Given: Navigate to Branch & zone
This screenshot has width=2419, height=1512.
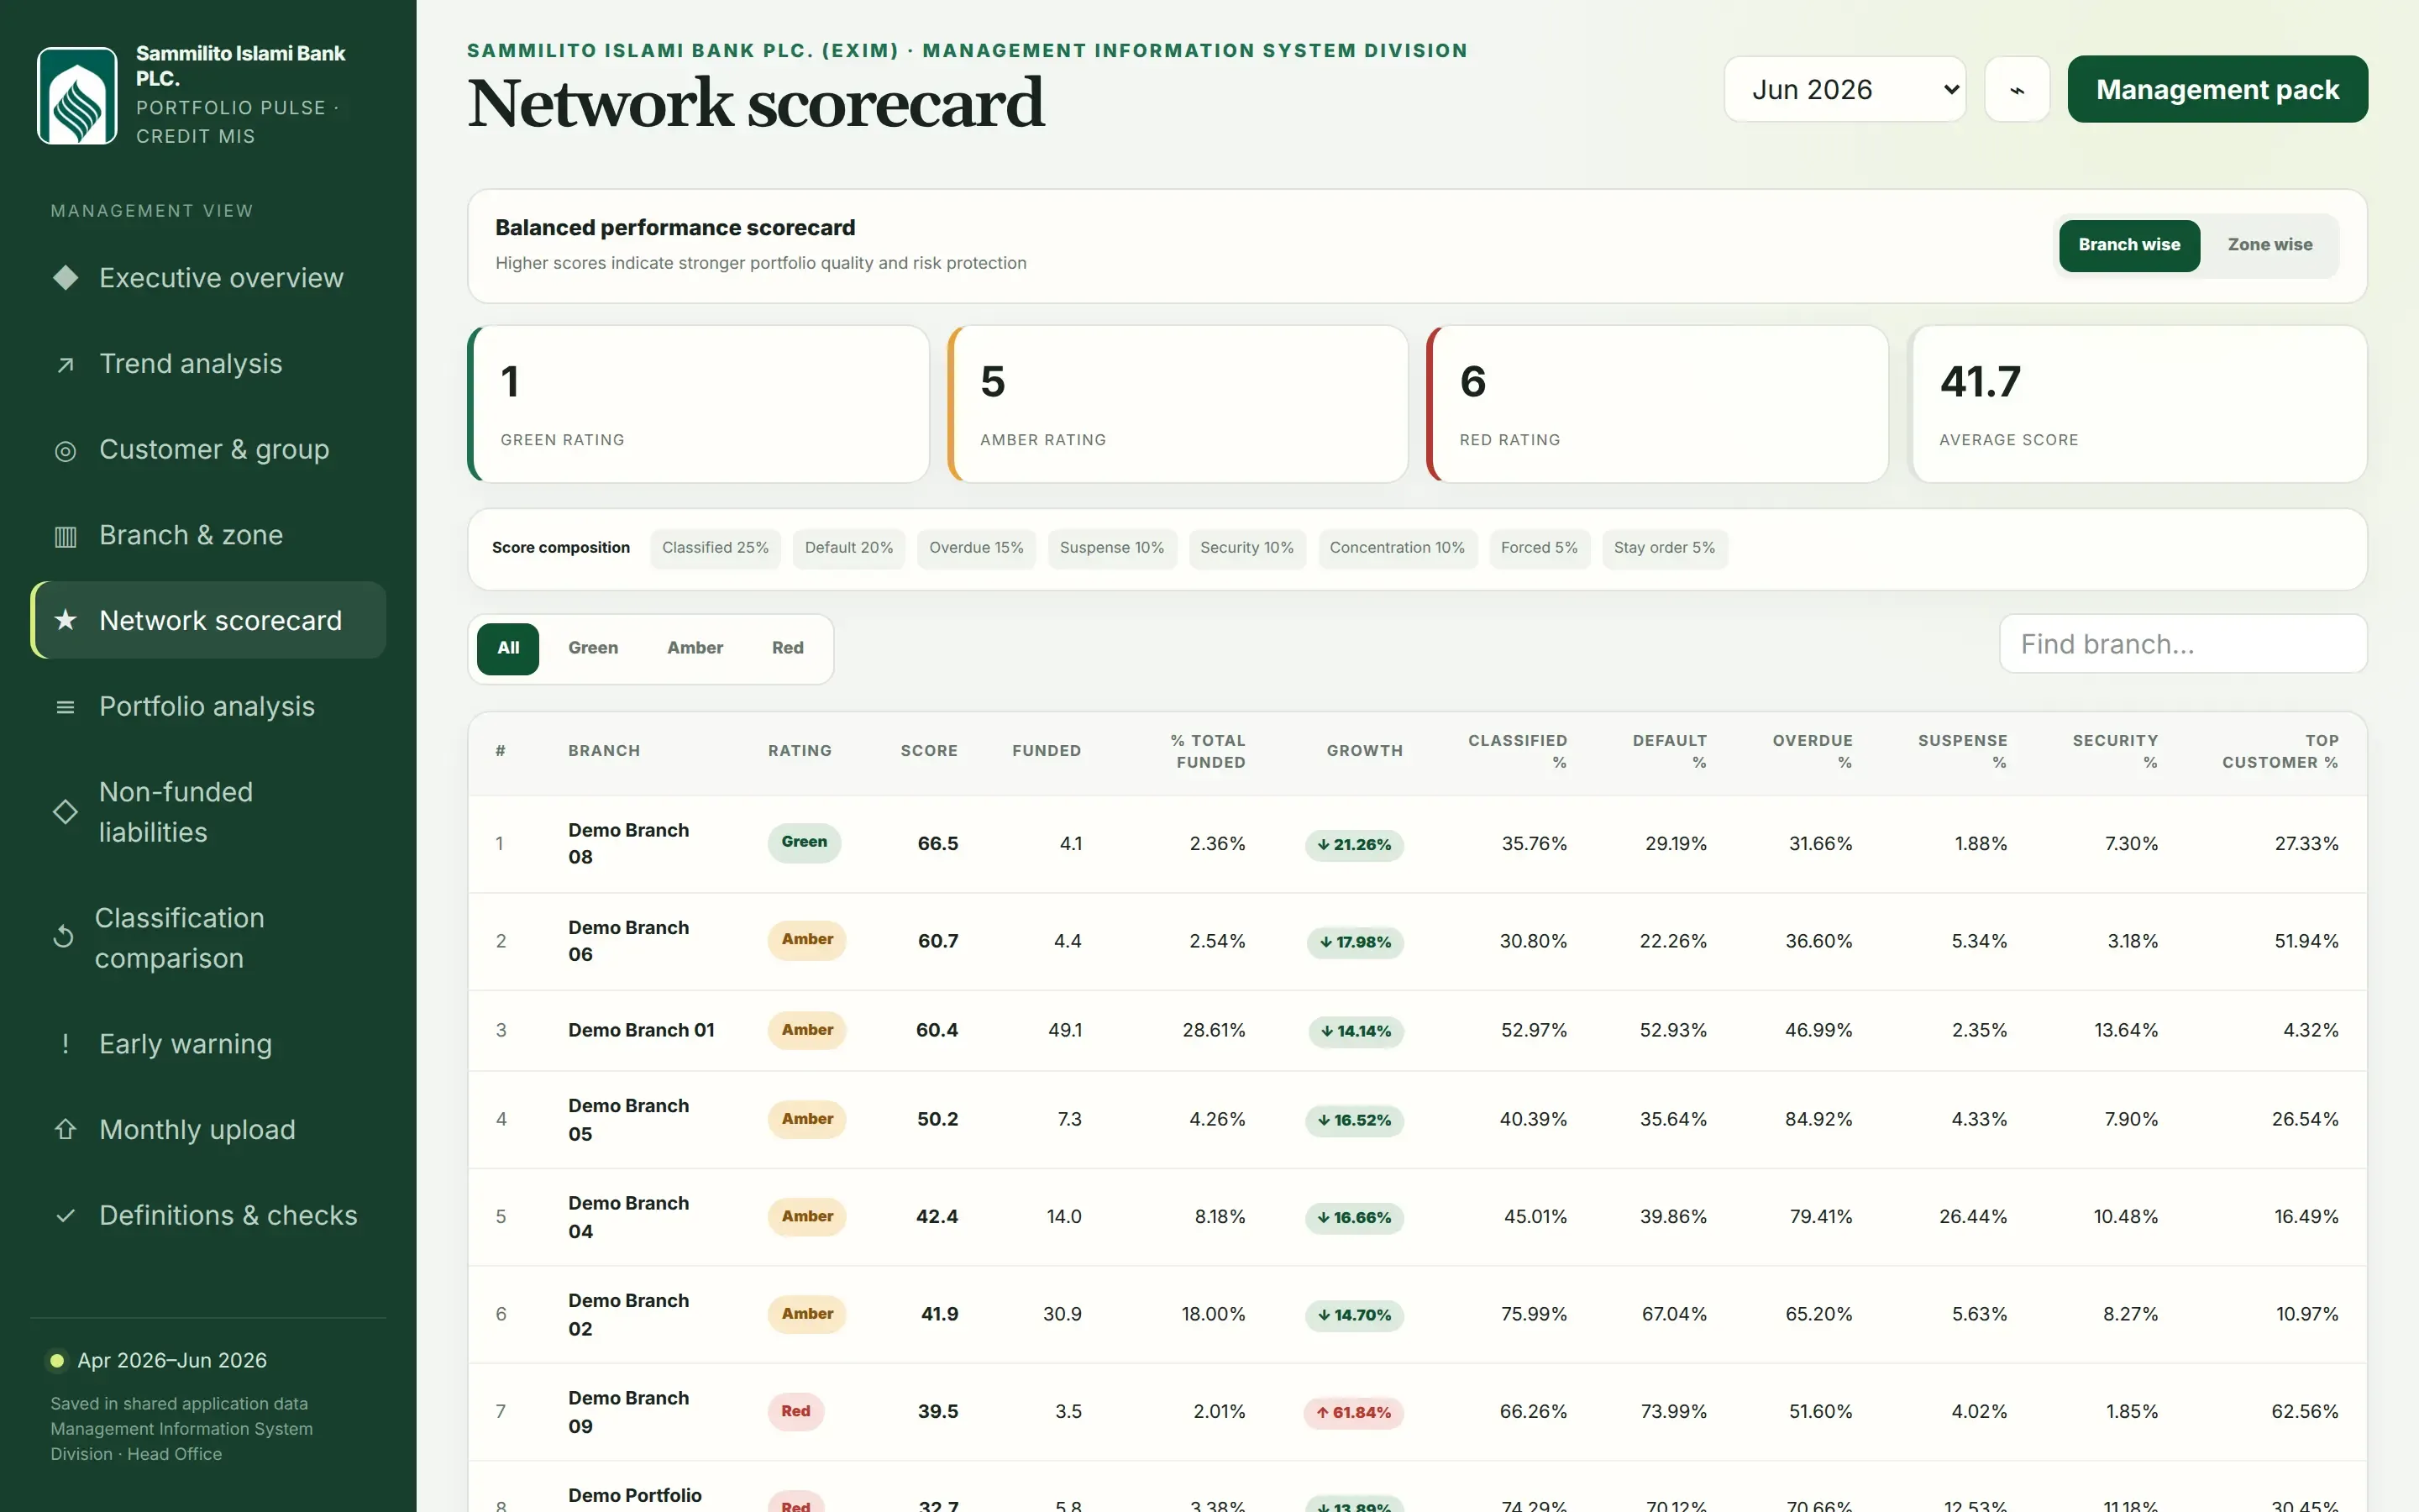Looking at the screenshot, I should pyautogui.click(x=208, y=536).
